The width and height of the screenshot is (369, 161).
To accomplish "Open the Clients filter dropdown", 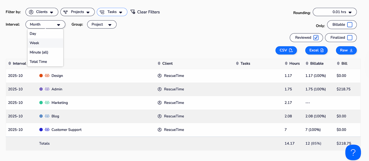I will pyautogui.click(x=42, y=12).
